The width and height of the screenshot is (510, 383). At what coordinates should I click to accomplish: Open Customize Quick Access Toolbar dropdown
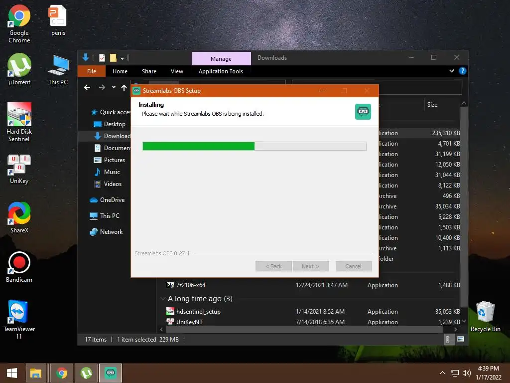(x=123, y=58)
